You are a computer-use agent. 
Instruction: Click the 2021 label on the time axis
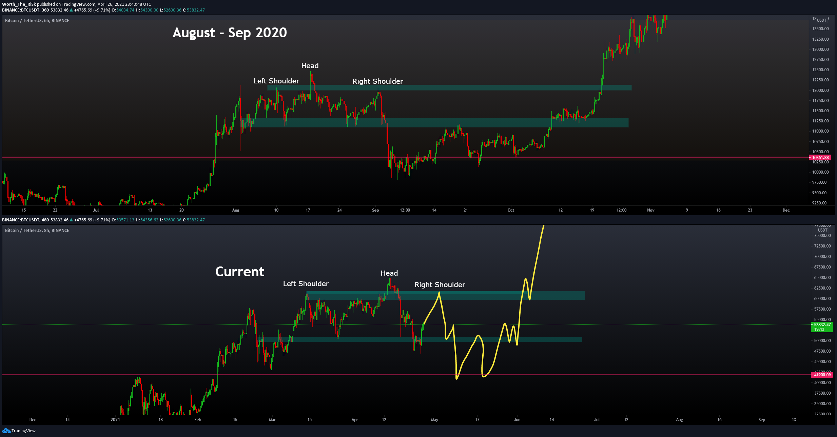tap(115, 420)
